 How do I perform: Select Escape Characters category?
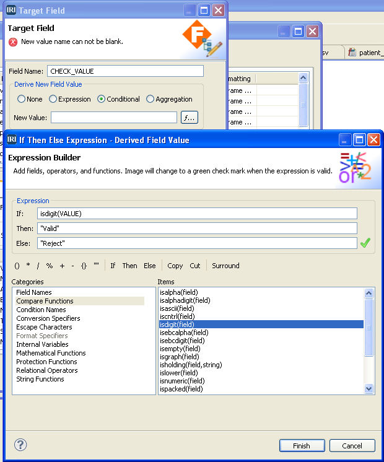(x=44, y=327)
